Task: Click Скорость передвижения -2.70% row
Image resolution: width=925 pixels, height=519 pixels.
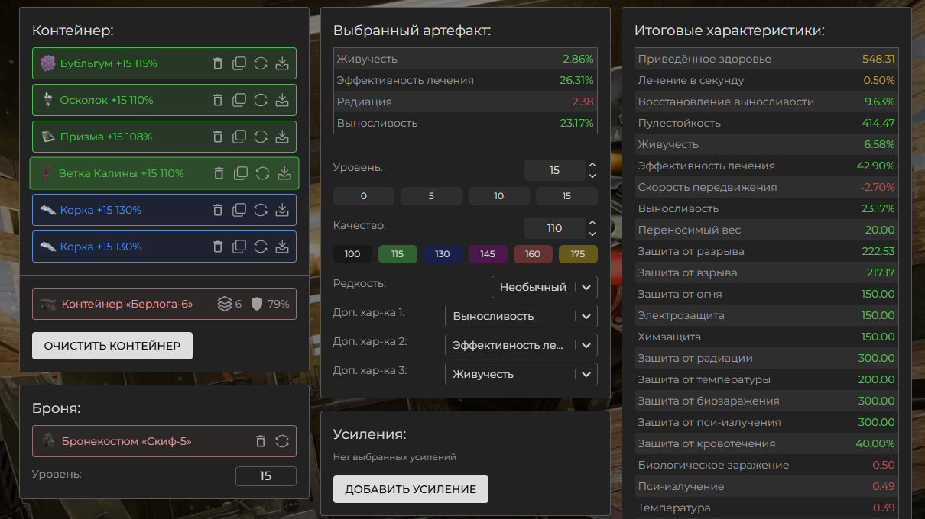Action: coord(767,187)
